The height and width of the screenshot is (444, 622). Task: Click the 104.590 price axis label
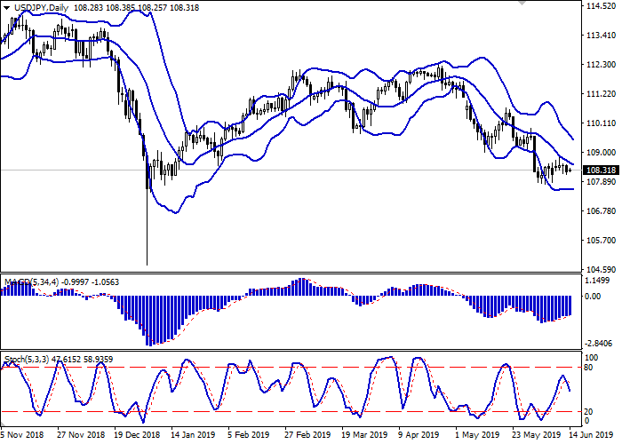click(x=601, y=270)
